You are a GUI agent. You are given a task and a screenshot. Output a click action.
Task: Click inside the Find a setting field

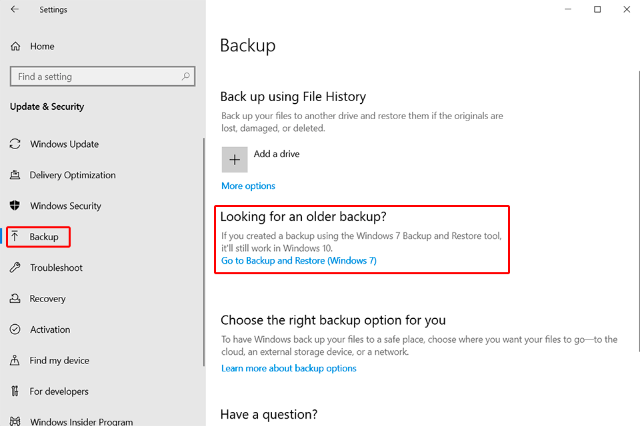coord(103,77)
